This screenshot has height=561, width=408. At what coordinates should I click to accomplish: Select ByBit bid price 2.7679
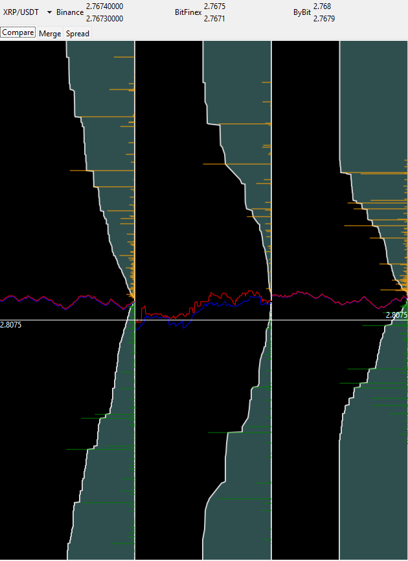pos(324,19)
